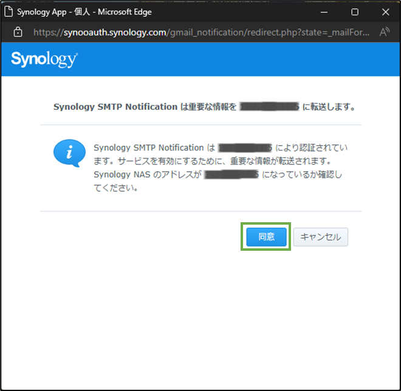401x391 pixels.
Task: Maximize the Synology App window
Action: pyautogui.click(x=355, y=12)
